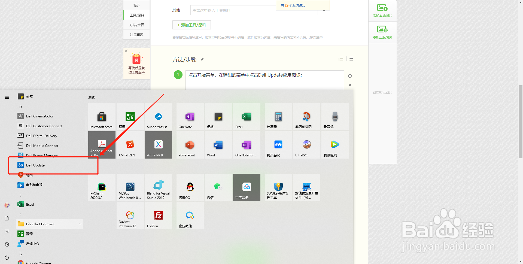Open the 录音机 recorder tile
Image resolution: width=523 pixels, height=264 pixels.
point(335,117)
